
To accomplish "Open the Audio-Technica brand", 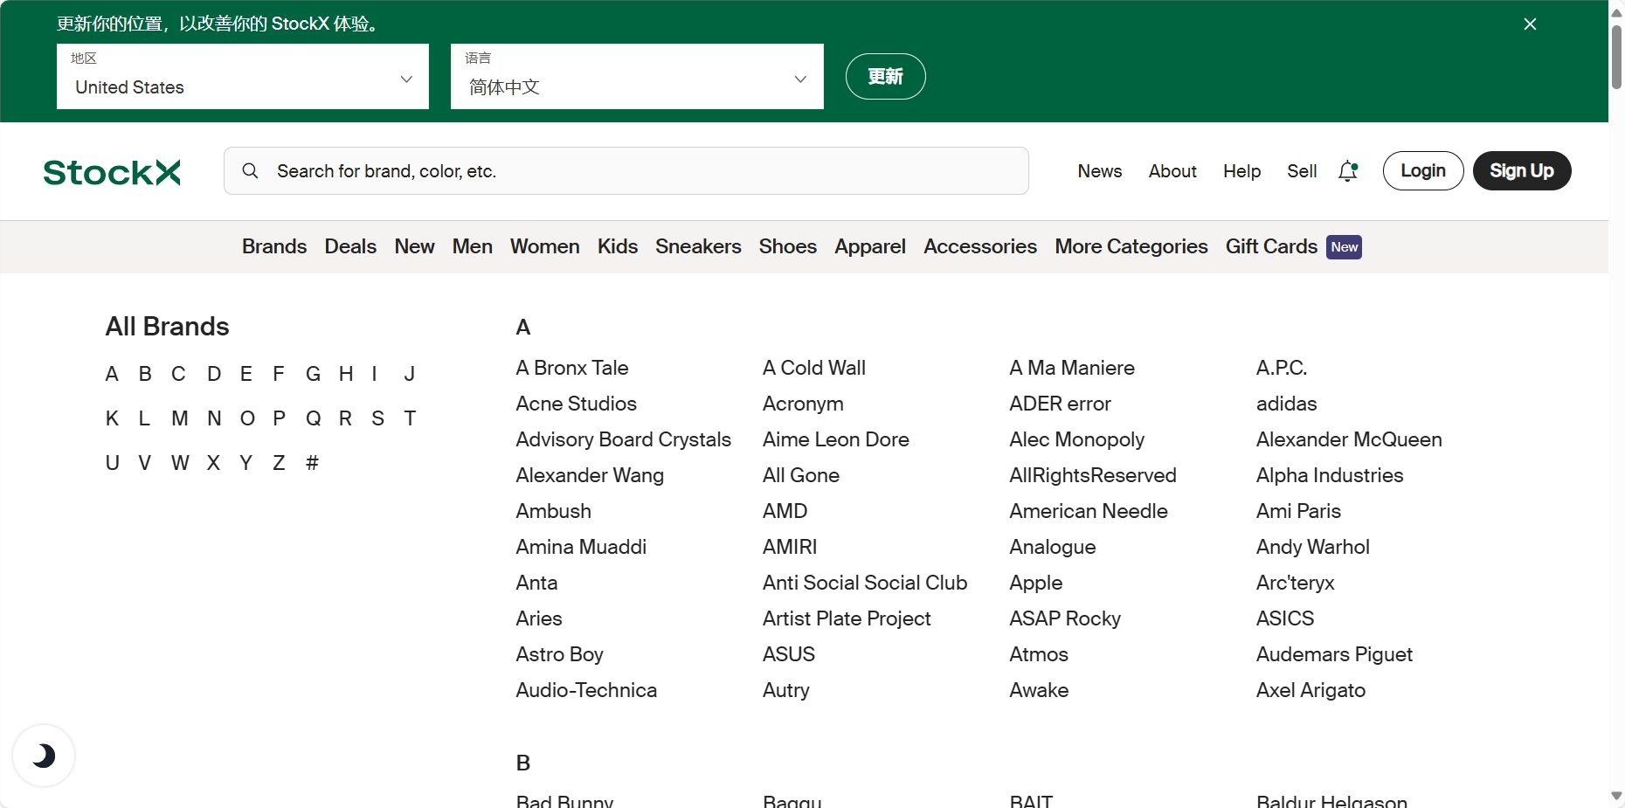I will click(x=586, y=691).
